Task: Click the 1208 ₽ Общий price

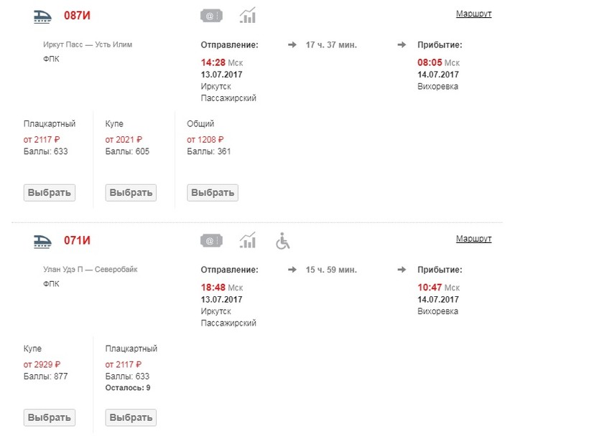Action: click(x=205, y=140)
